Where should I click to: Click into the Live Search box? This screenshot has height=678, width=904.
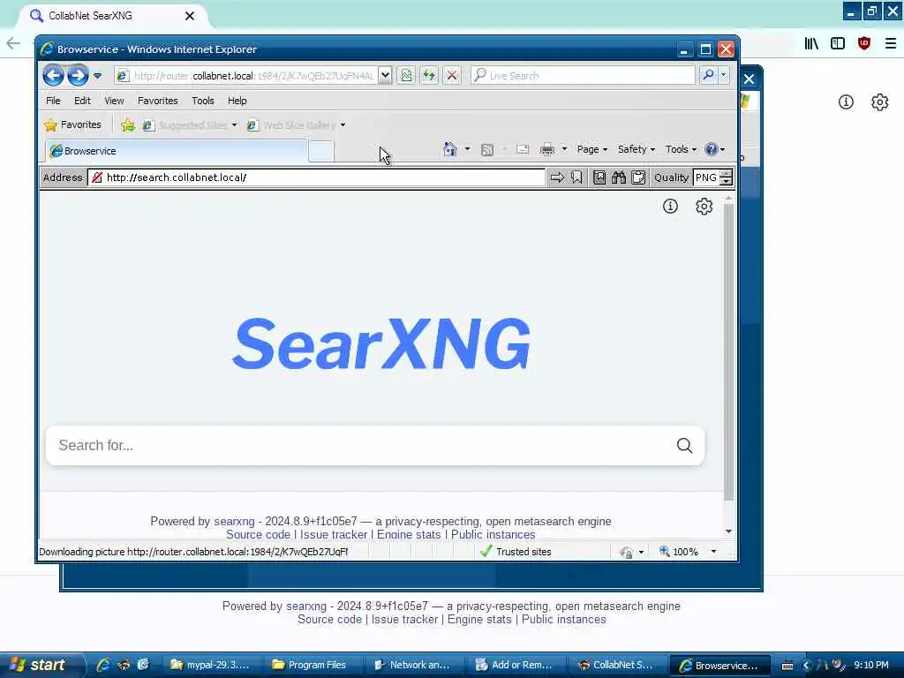[583, 76]
